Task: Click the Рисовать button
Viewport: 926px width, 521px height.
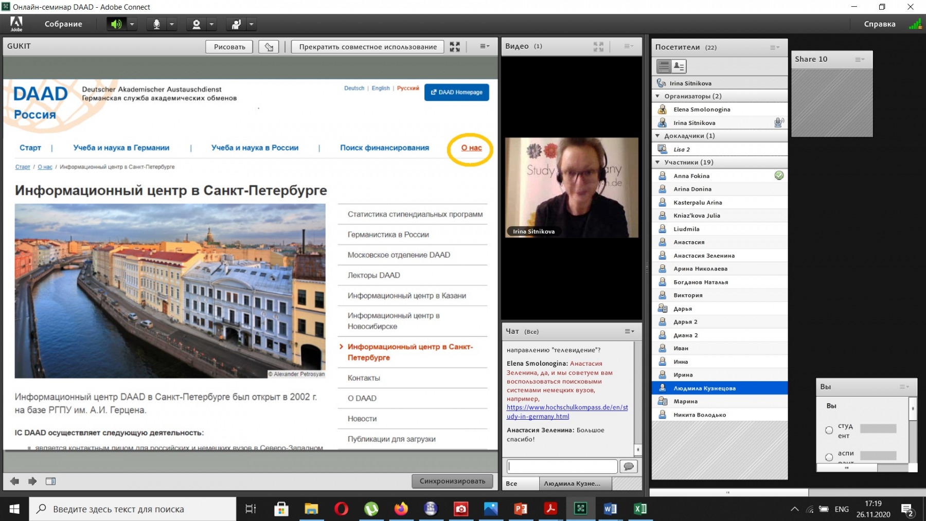Action: point(229,47)
